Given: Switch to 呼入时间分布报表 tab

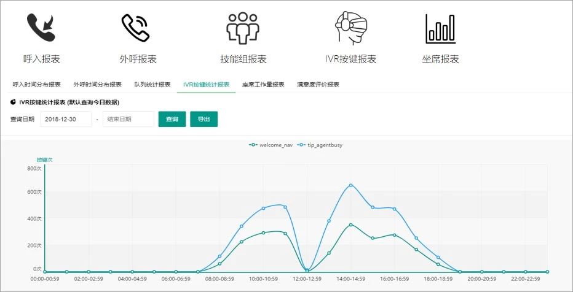Looking at the screenshot, I should coord(37,85).
